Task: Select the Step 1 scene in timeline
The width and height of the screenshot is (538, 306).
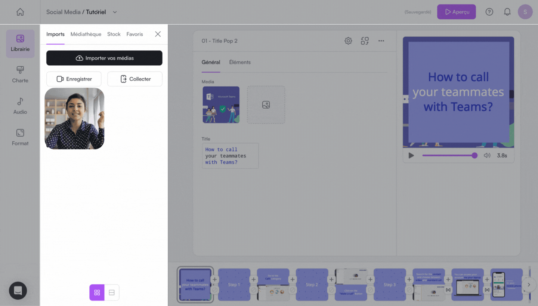Action: coord(234,284)
